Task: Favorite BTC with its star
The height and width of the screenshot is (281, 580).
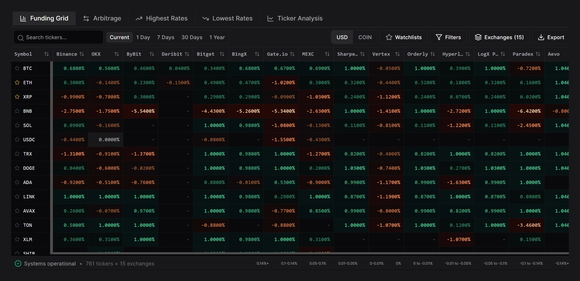Action: [x=17, y=68]
